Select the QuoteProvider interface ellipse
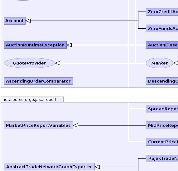This screenshot has width=178, height=171. (29, 63)
